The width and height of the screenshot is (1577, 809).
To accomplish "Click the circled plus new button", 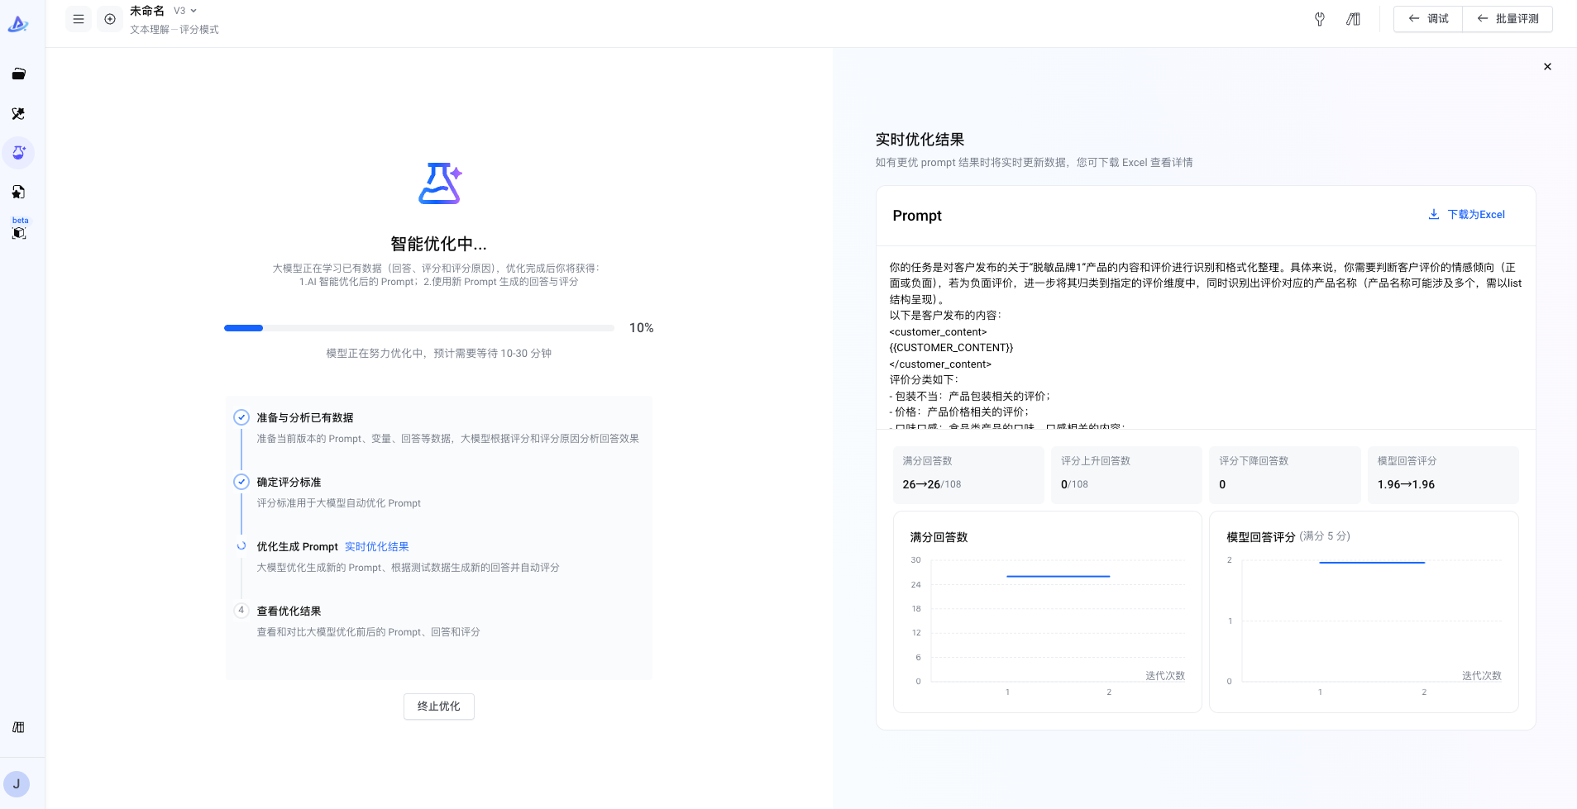I will pyautogui.click(x=110, y=19).
